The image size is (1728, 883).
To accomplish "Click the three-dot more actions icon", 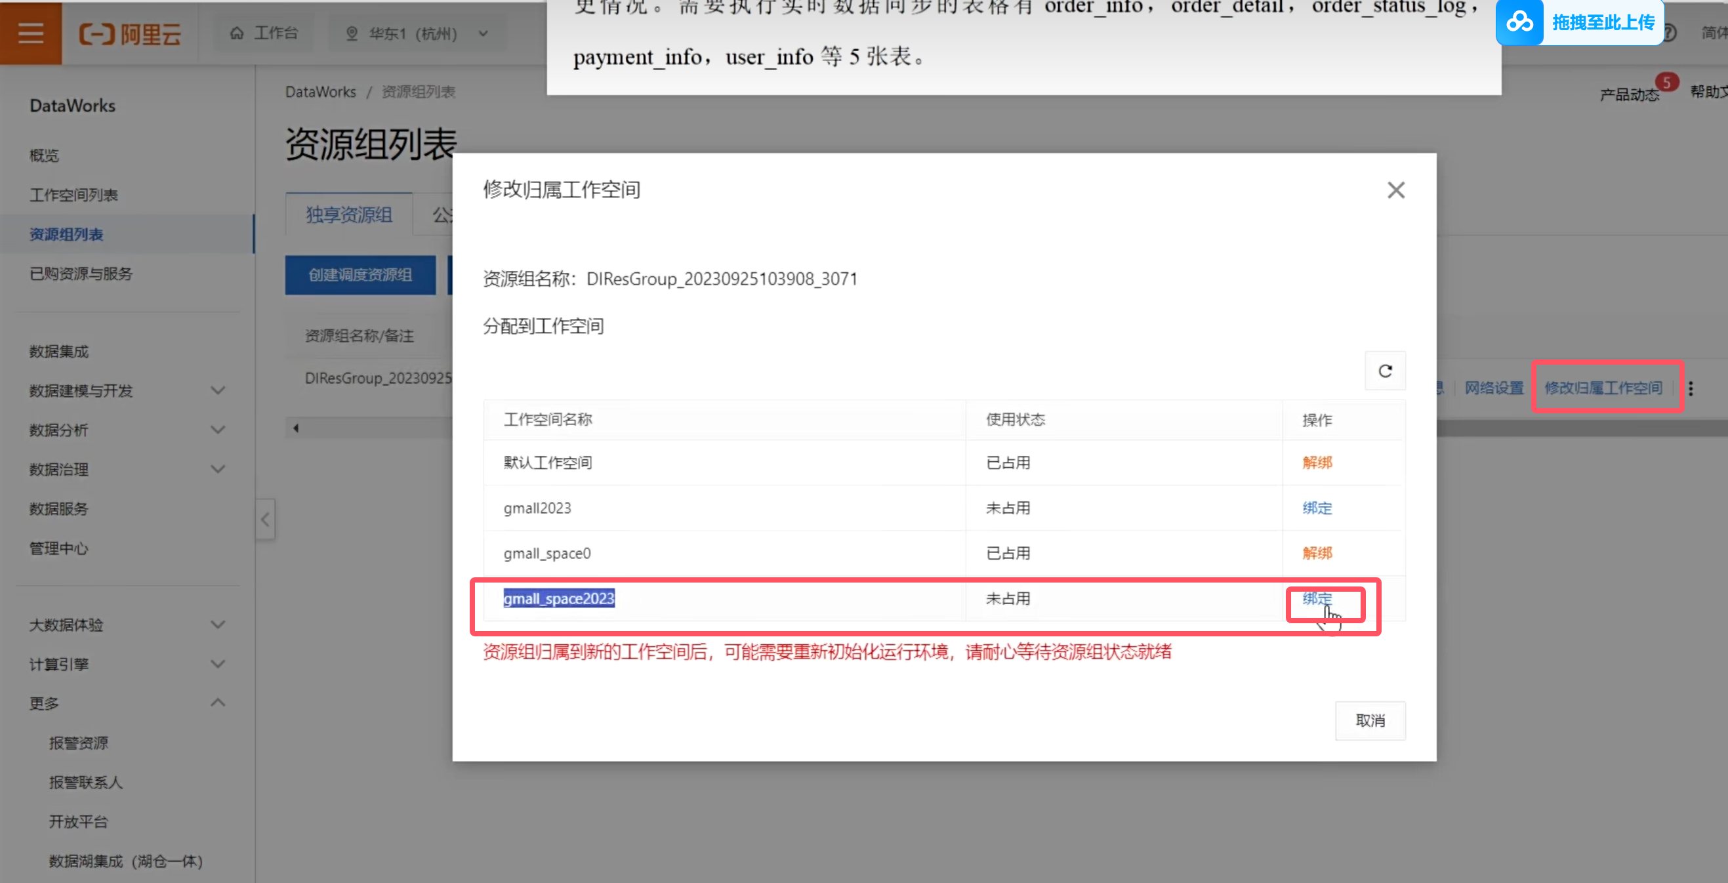I will (x=1691, y=388).
